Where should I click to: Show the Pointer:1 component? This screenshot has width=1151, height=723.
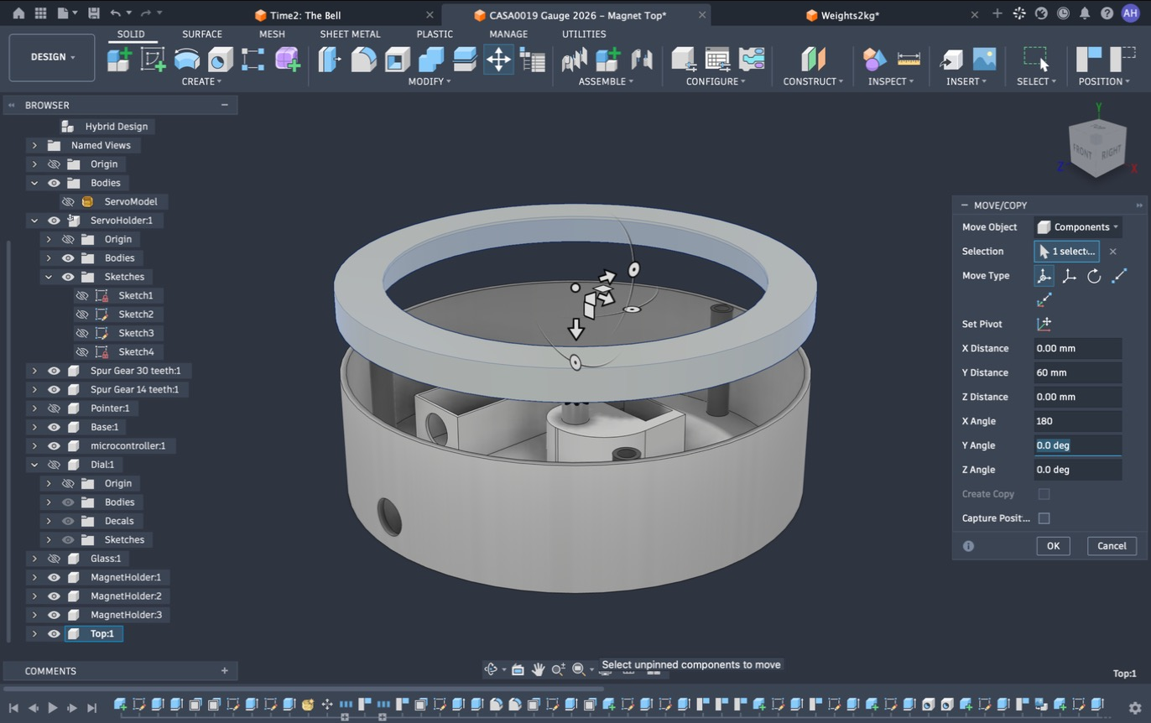pyautogui.click(x=54, y=408)
